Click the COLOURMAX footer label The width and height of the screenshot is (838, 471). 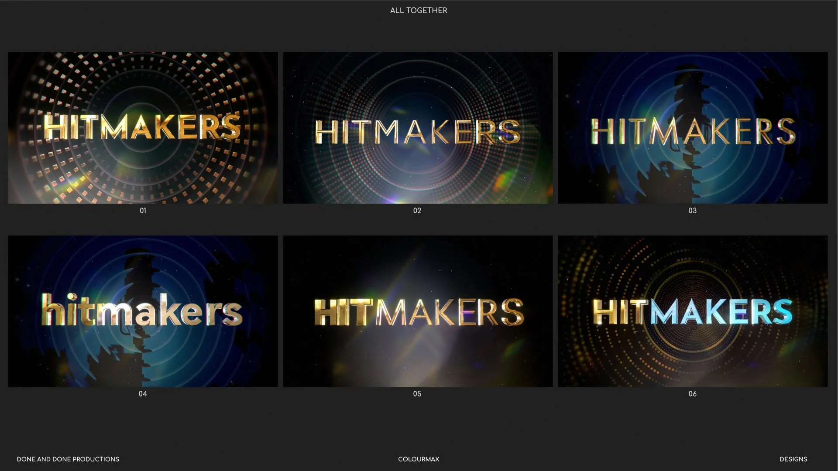click(x=419, y=459)
